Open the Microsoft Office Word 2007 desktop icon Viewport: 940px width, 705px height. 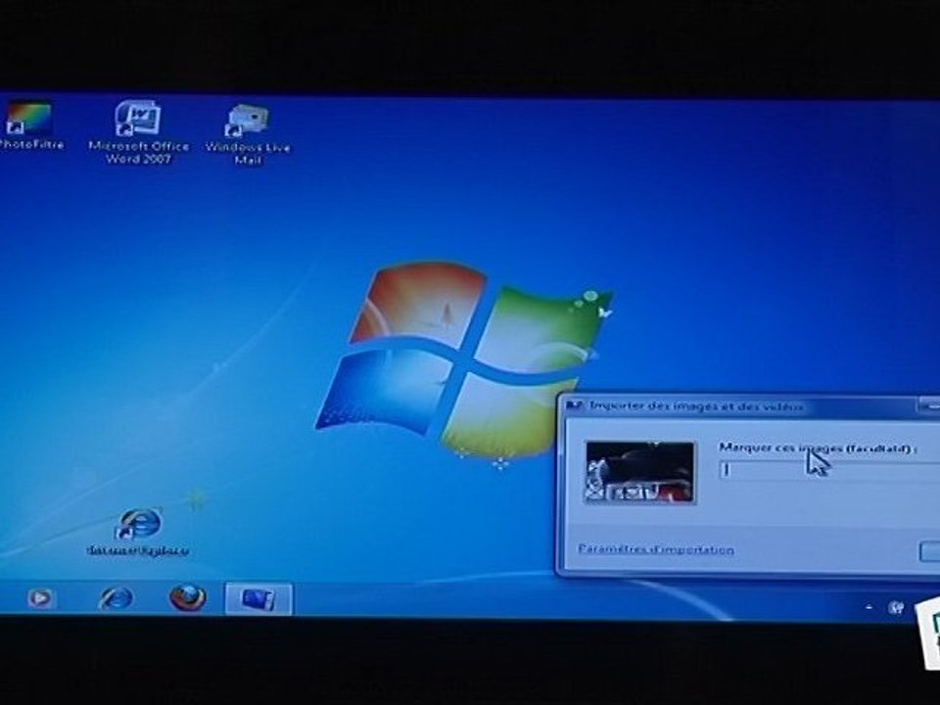[138, 132]
